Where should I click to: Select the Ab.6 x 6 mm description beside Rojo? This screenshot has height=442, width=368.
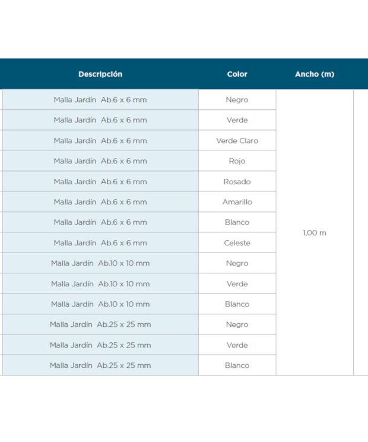point(100,161)
